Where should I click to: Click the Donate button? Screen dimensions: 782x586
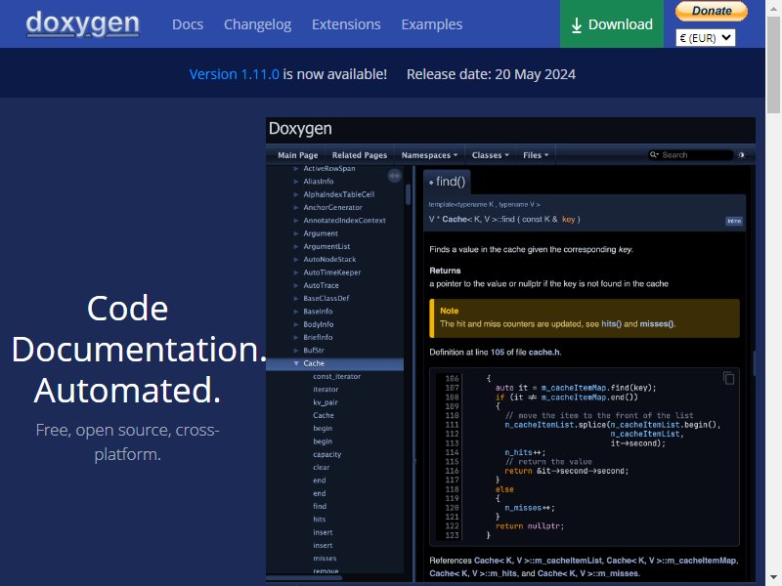click(712, 11)
